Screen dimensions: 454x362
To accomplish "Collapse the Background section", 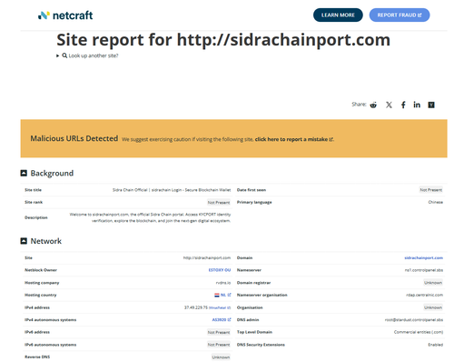I will click(24, 173).
